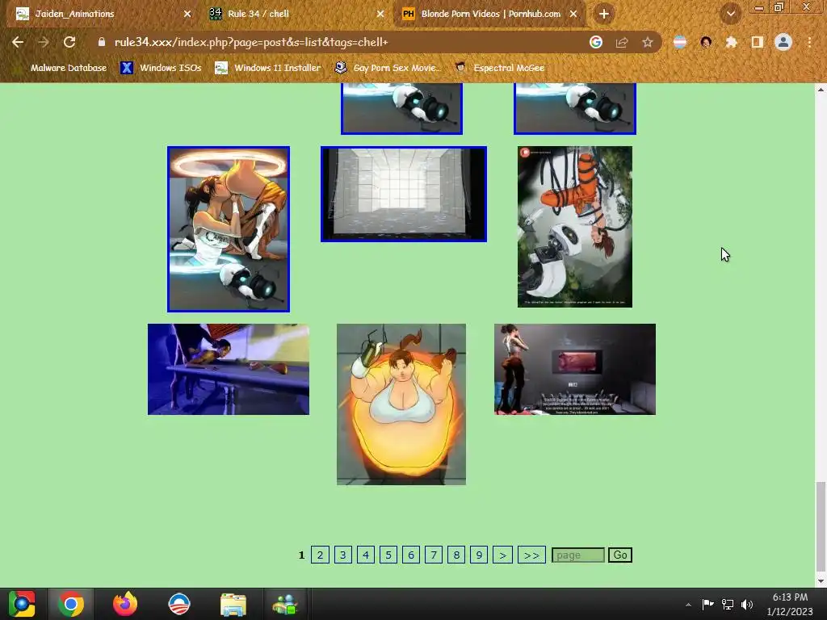Viewport: 827px width, 620px height.
Task: Open the volume speaker tray icon
Action: pos(747,604)
